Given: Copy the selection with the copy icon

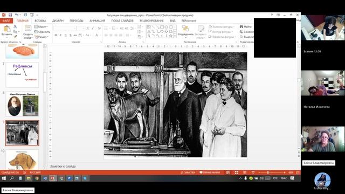Looking at the screenshot, I should coord(15,32).
